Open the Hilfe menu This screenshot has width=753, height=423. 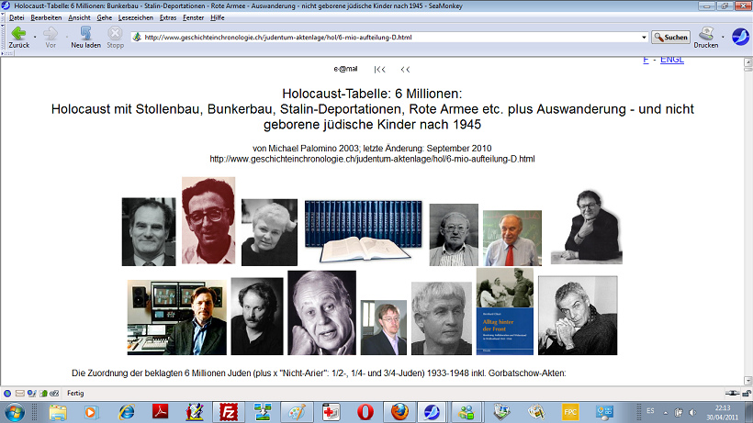click(x=217, y=17)
